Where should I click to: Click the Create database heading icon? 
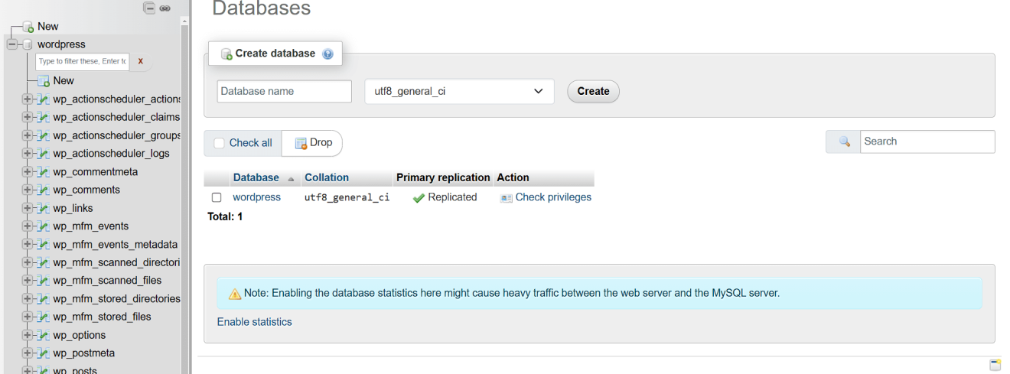[226, 54]
